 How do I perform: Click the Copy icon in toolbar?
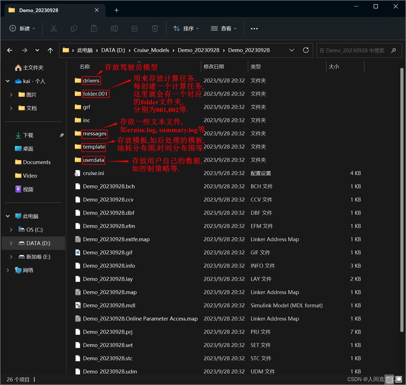[74, 28]
